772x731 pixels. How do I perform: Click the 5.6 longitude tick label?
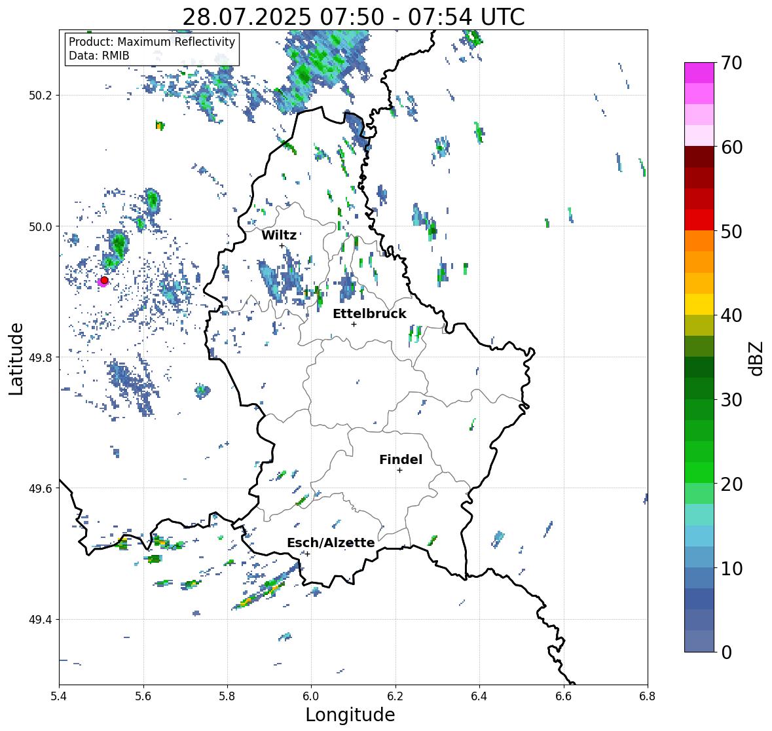(x=143, y=696)
